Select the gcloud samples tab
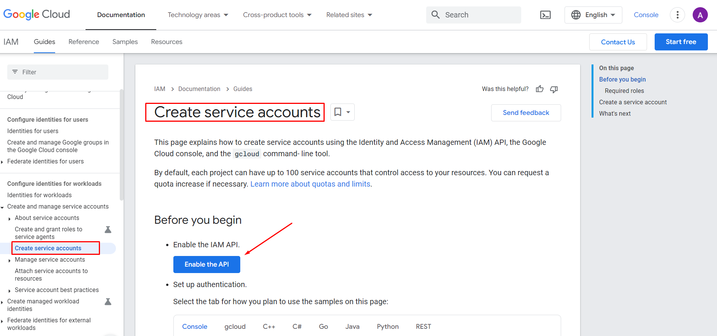The width and height of the screenshot is (717, 336). (x=235, y=327)
